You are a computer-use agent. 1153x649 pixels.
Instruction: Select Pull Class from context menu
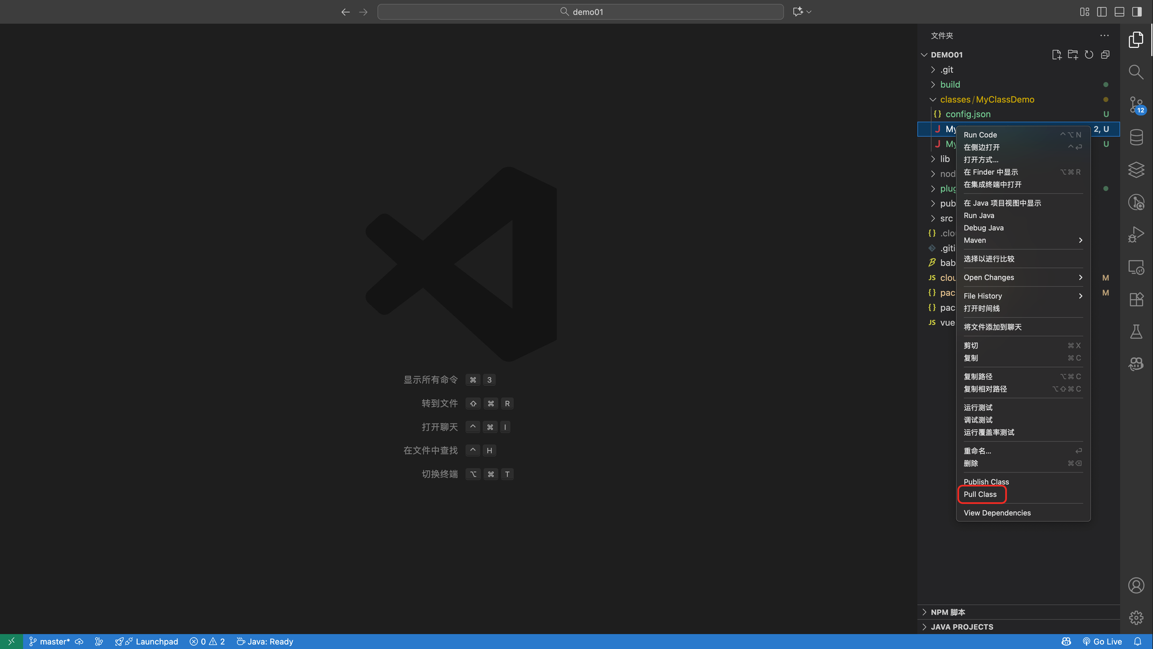click(x=980, y=494)
